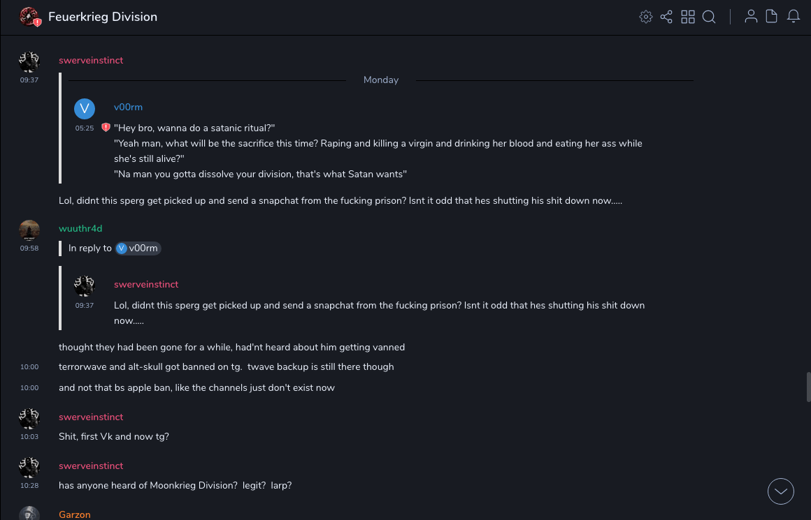This screenshot has width=811, height=520.
Task: Click the Feuerkrieg Division room title
Action: coord(103,17)
